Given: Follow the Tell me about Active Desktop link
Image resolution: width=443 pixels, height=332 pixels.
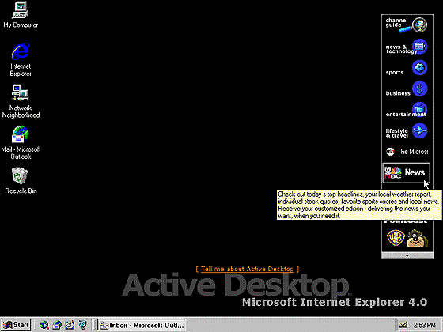Looking at the screenshot, I should pos(247,269).
